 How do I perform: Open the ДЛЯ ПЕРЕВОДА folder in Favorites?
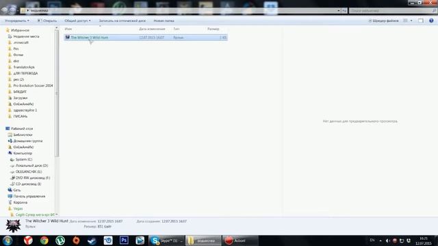click(x=25, y=73)
